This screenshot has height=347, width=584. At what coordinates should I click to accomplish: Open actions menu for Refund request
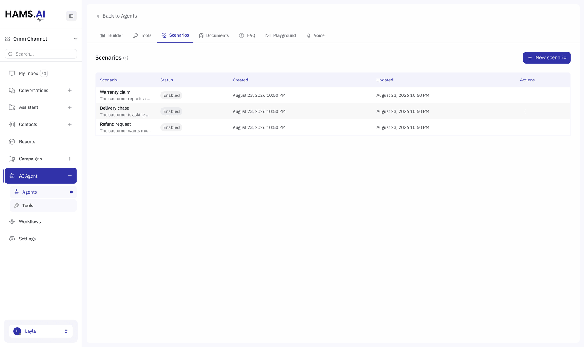click(x=525, y=127)
